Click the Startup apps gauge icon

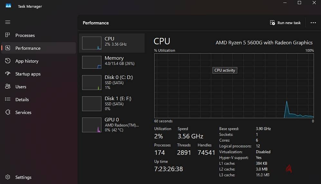[8, 74]
